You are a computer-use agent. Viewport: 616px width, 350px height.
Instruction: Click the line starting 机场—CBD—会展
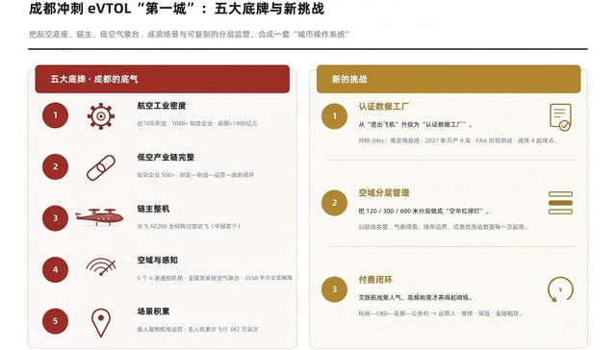[x=440, y=313]
